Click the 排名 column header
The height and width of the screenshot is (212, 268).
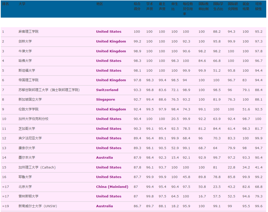coord(6,4)
